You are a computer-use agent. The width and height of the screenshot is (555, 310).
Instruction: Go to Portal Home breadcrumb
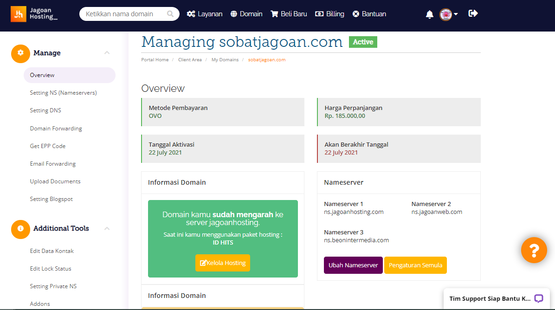[x=155, y=60]
